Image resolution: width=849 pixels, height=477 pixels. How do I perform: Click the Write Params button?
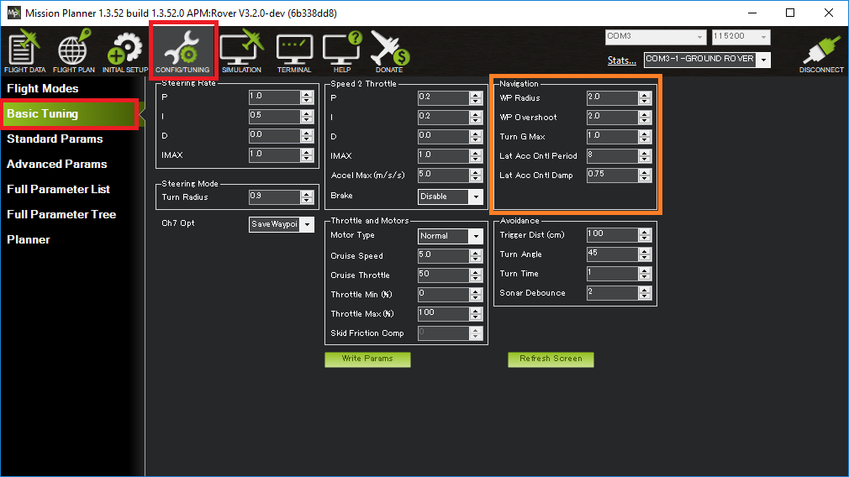[x=368, y=359]
